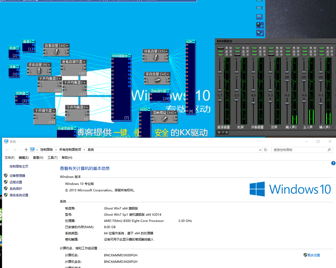
Task: Toggle 监听 on the 主人声 mixer channel
Action: point(305,51)
